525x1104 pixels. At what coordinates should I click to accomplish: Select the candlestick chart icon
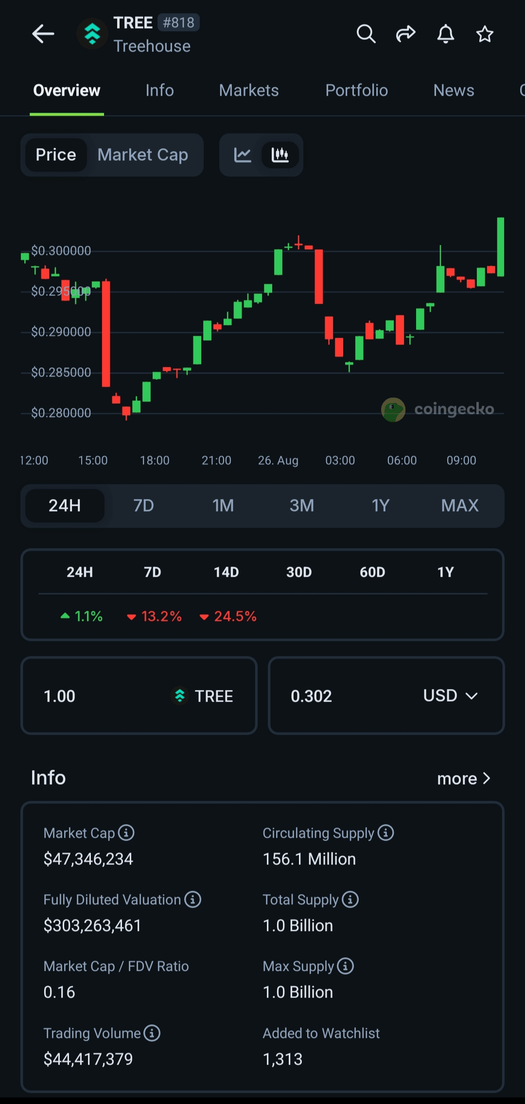pos(280,155)
